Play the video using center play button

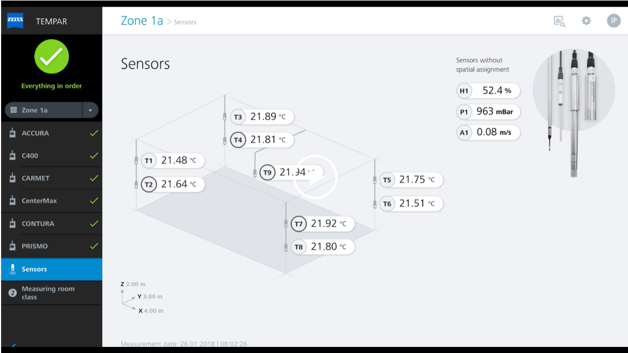[315, 176]
